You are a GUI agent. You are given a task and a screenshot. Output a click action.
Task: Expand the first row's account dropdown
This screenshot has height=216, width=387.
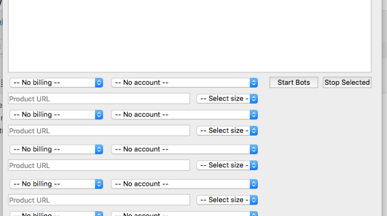click(x=184, y=83)
